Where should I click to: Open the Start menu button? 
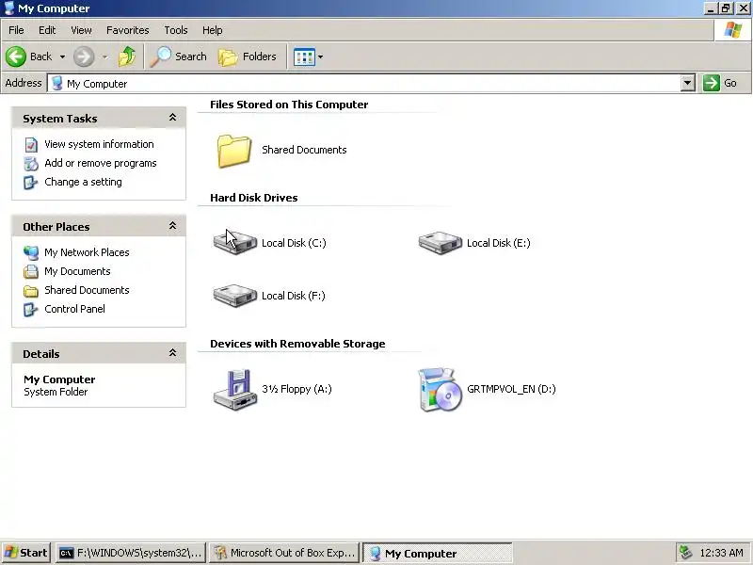26,553
